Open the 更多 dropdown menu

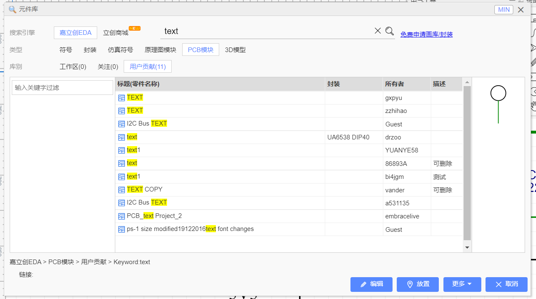pyautogui.click(x=462, y=284)
